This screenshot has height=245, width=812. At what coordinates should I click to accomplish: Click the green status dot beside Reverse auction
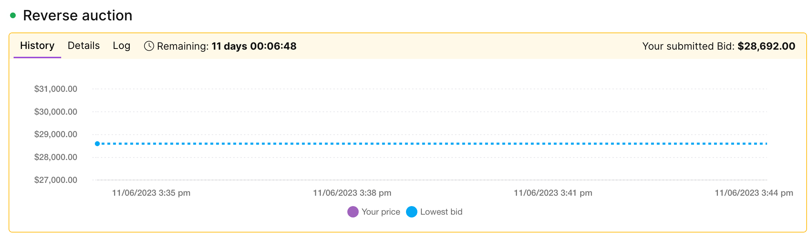13,15
